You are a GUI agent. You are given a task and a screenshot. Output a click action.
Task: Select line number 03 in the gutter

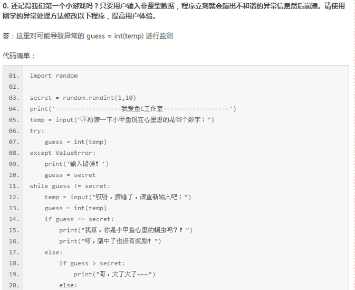pyautogui.click(x=14, y=98)
